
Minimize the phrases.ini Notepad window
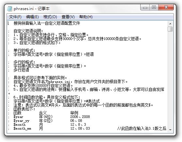click(145, 7)
